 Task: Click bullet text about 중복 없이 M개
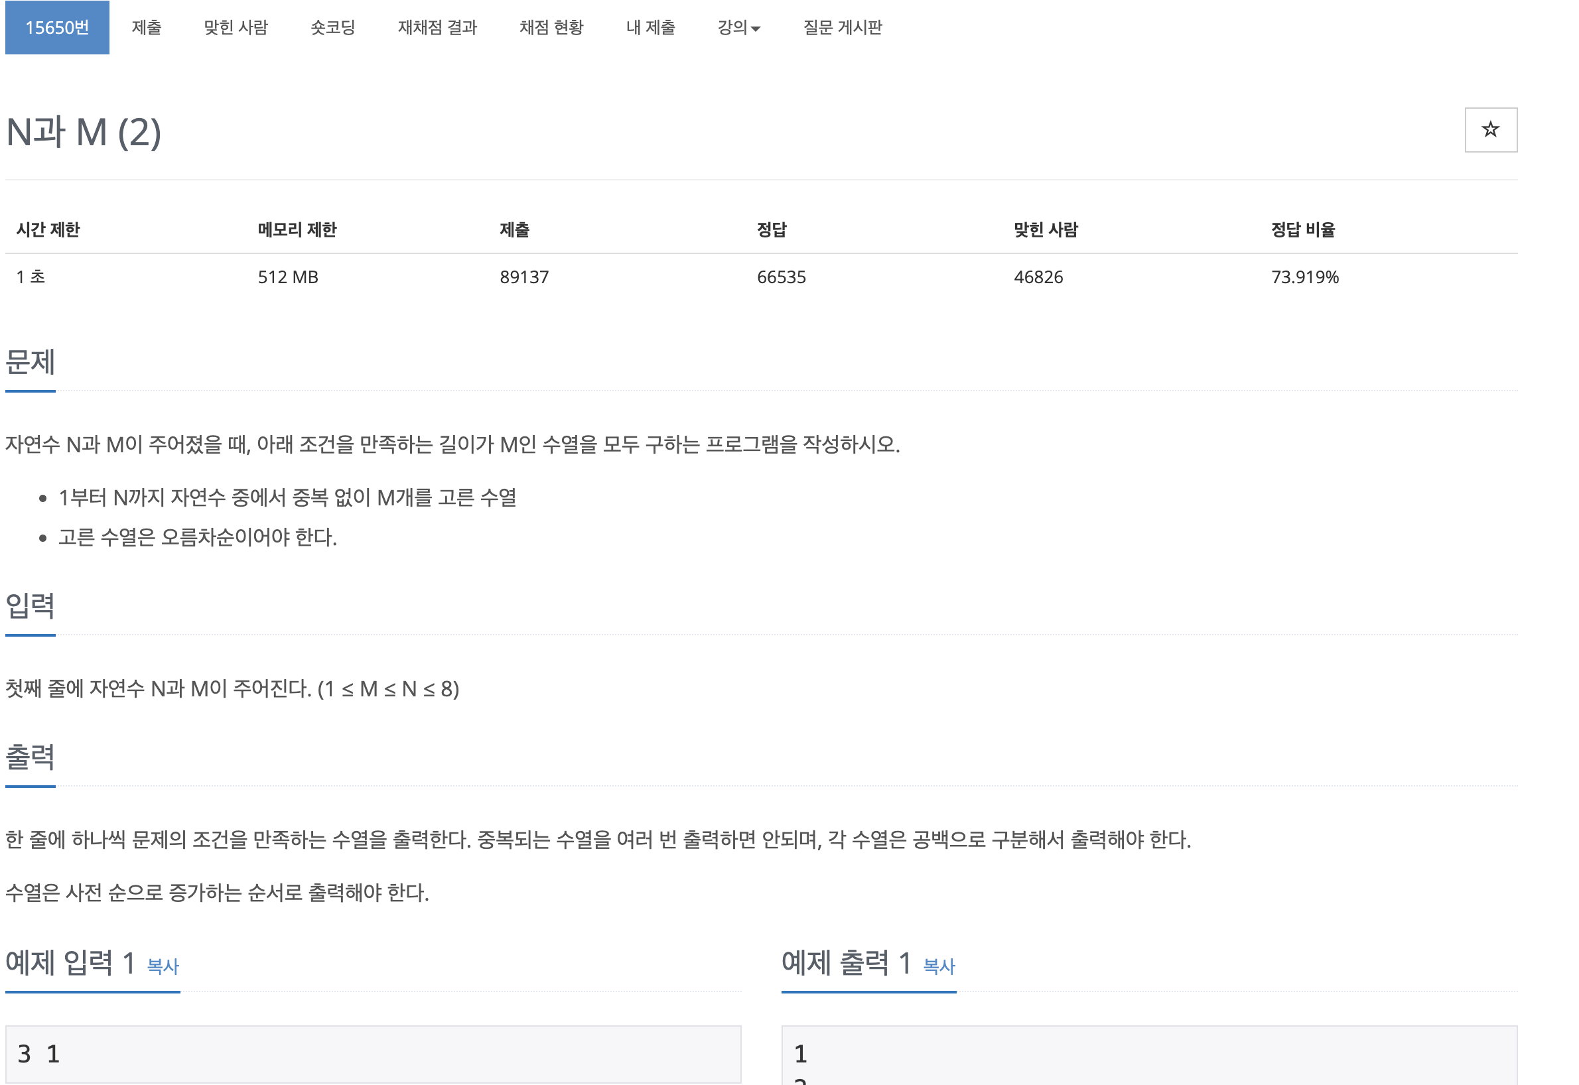coord(288,497)
